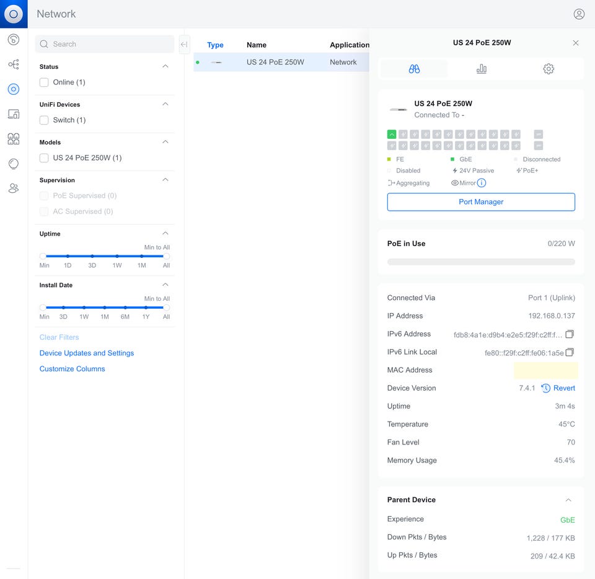
Task: Collapse the Uptime filter section
Action: (165, 233)
